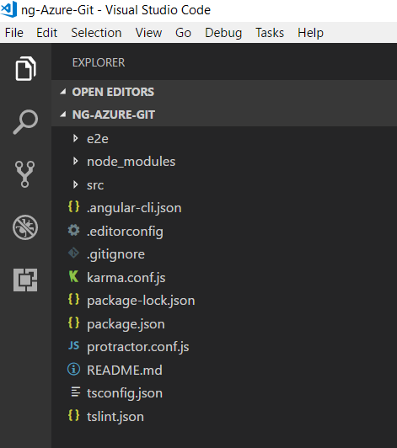Open the README.md file
The height and width of the screenshot is (448, 397).
[x=125, y=371]
